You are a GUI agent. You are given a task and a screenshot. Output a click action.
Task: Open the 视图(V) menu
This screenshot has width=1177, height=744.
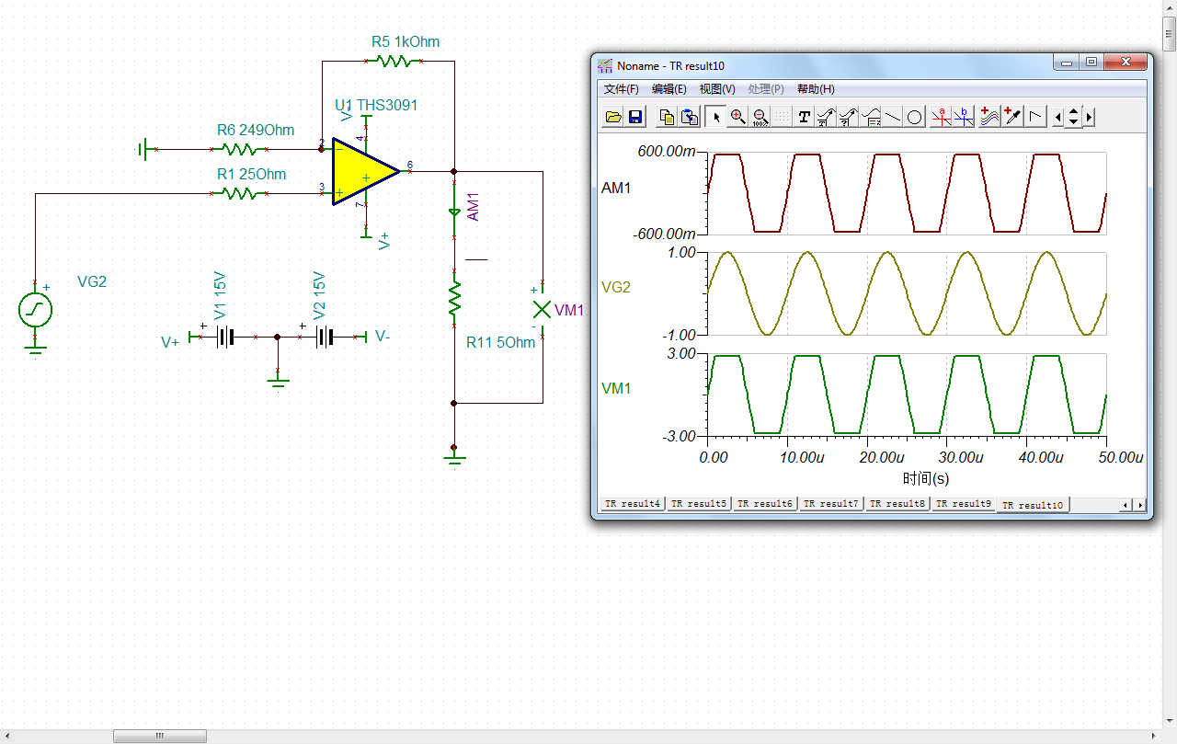tap(717, 89)
